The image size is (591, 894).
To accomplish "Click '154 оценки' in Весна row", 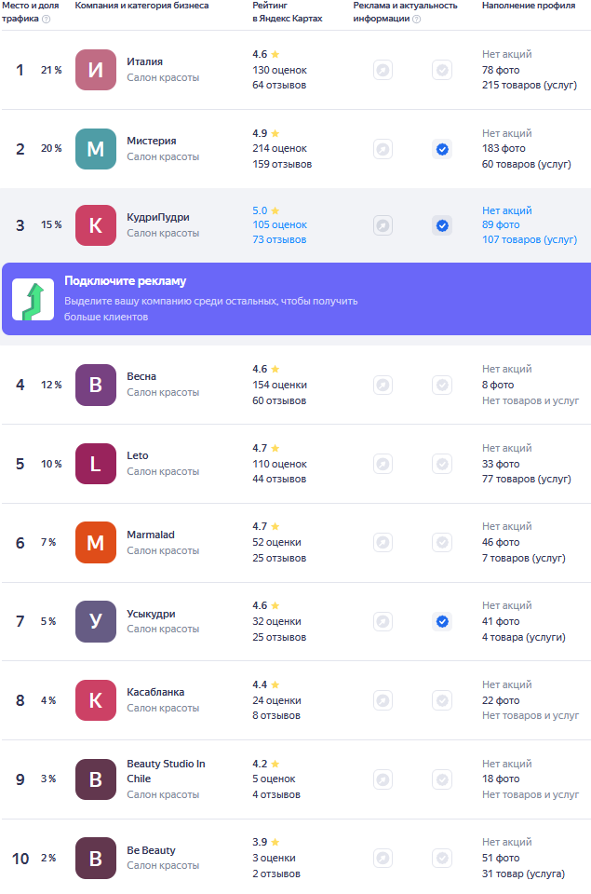I will point(280,385).
